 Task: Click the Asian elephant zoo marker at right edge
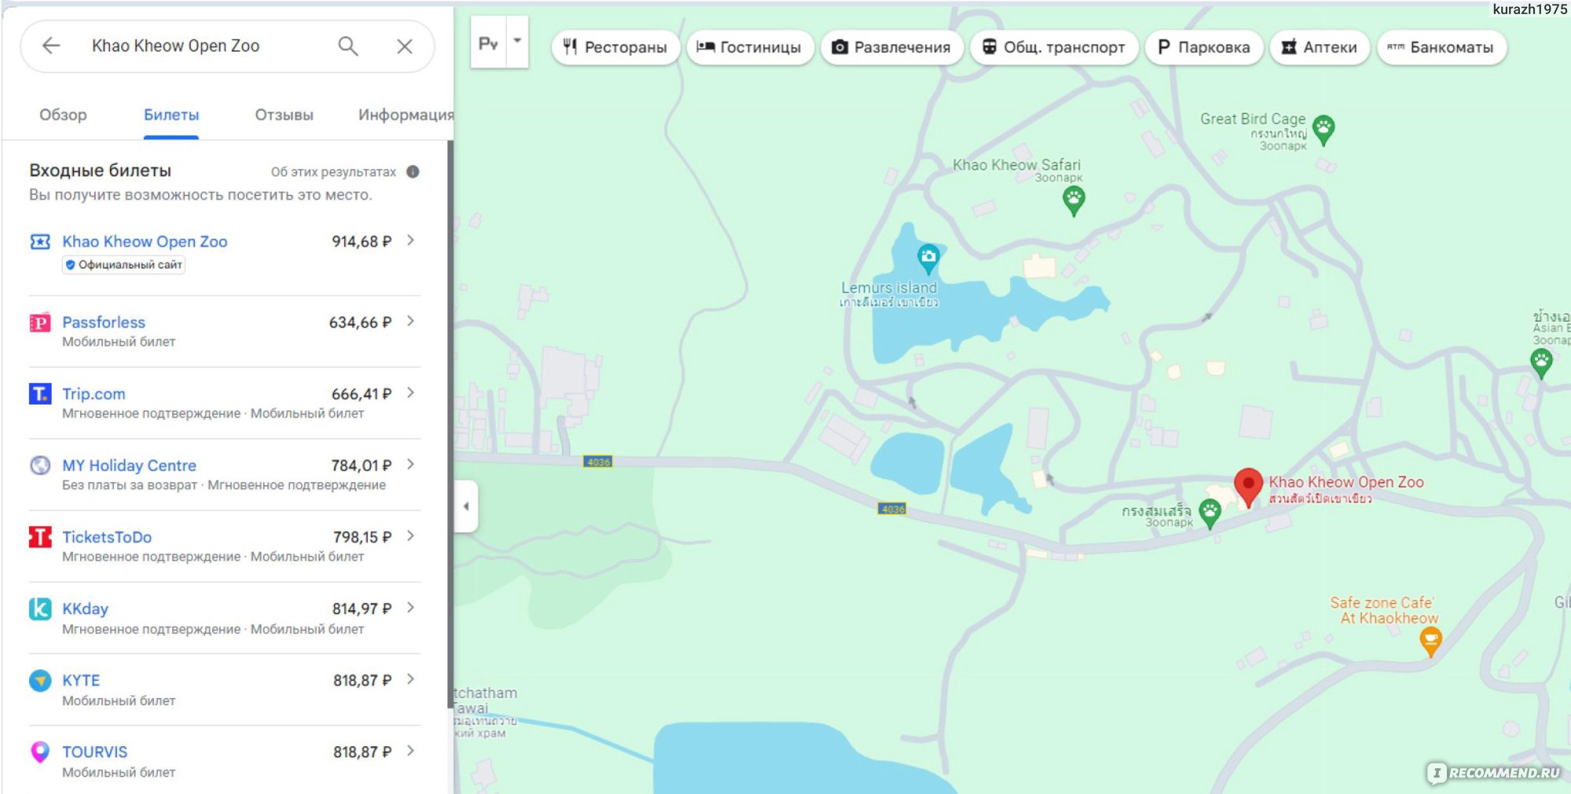tap(1541, 362)
